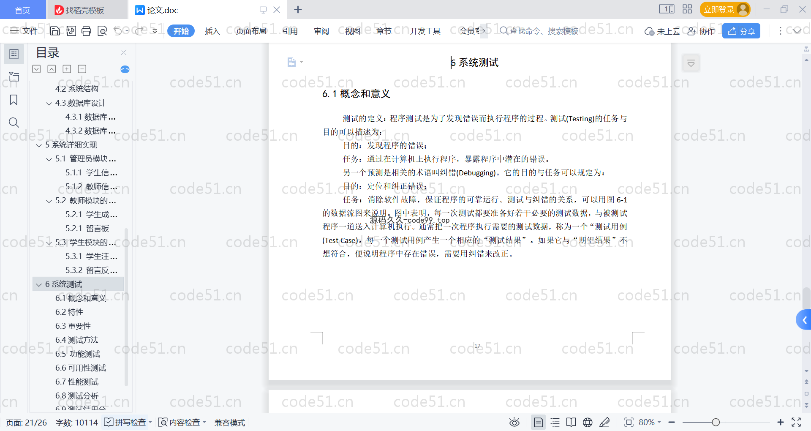Screen dimensions: 811x431
Task: Click the zoom in plus button
Action: click(x=781, y=422)
